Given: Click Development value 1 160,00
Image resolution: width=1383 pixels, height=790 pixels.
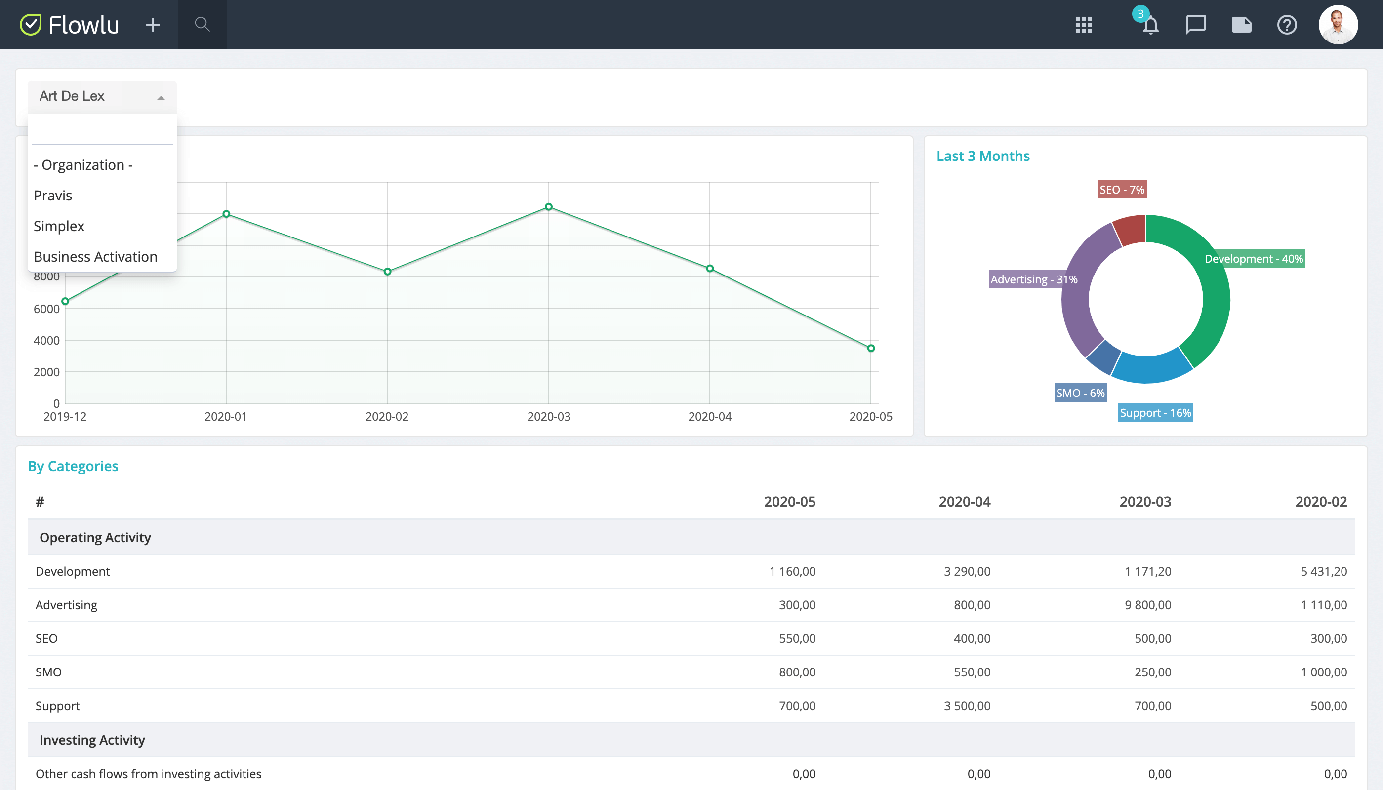Looking at the screenshot, I should (x=792, y=571).
